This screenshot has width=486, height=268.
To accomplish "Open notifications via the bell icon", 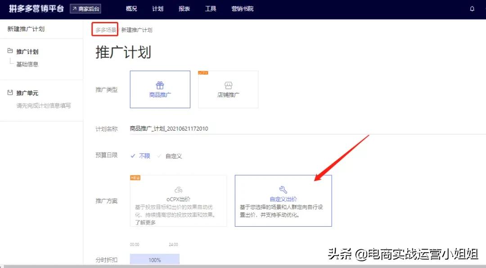I will tap(472, 9).
